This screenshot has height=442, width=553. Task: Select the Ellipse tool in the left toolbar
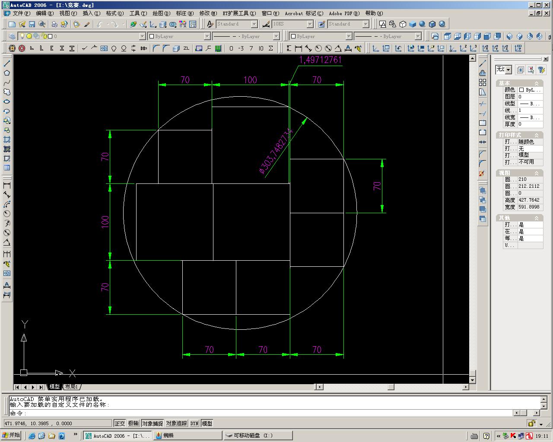[x=7, y=101]
